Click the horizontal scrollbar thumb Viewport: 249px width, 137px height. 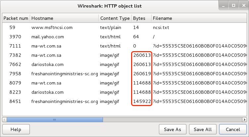[55, 120]
